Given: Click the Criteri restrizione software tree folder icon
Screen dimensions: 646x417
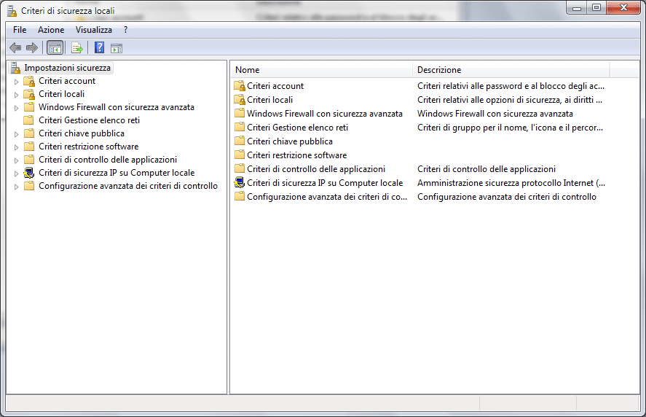Looking at the screenshot, I should point(29,147).
